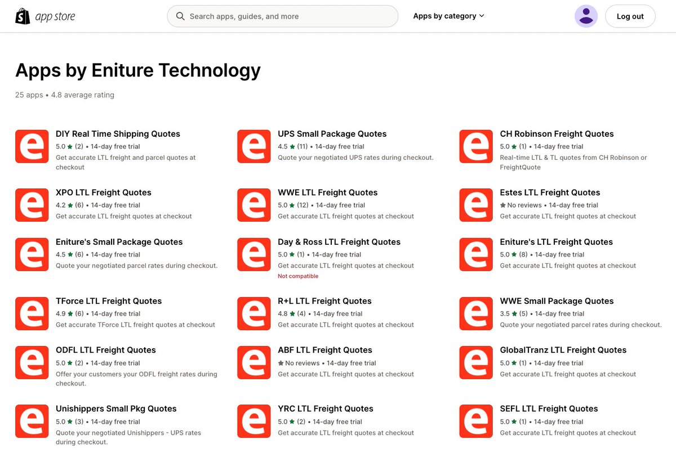This screenshot has width=676, height=454.
Task: Click the '4.9 (6)' TForce rating
Action: click(x=70, y=313)
